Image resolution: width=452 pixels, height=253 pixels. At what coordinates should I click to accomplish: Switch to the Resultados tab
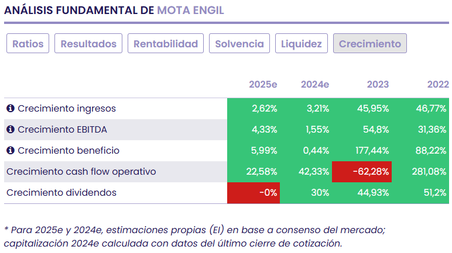click(89, 44)
